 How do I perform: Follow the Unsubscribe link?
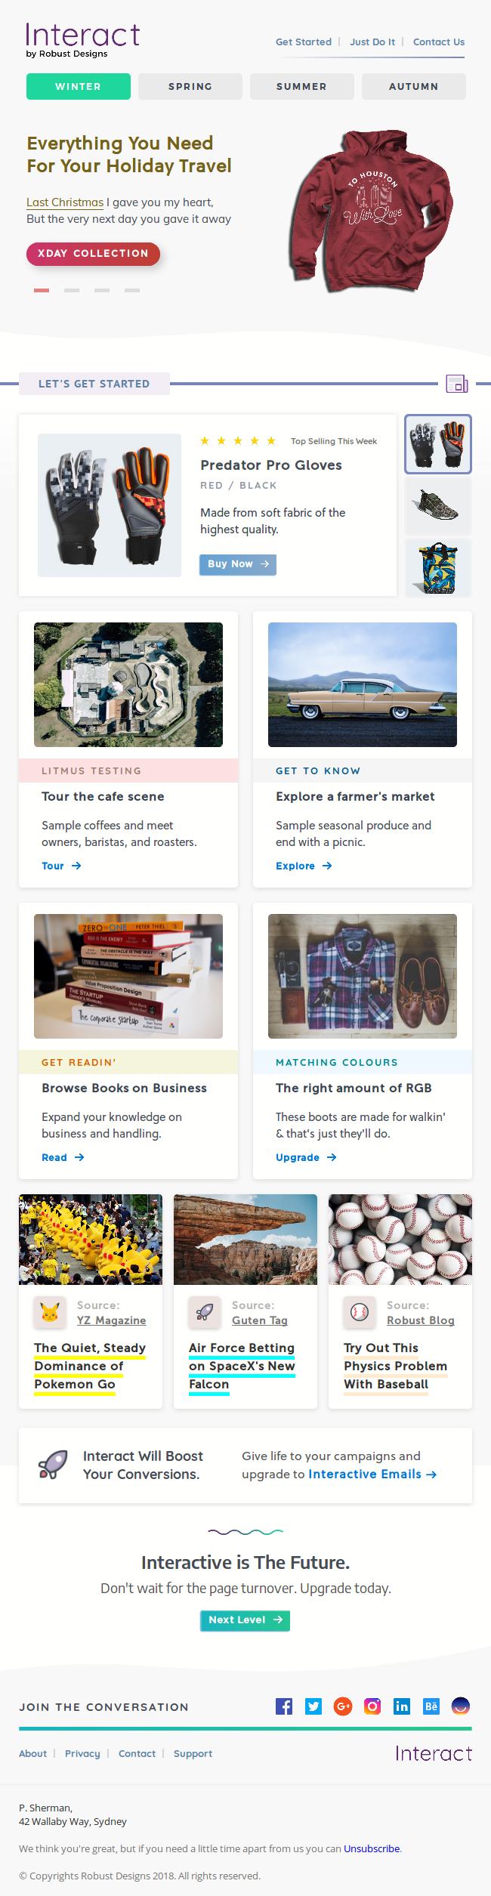click(372, 1848)
